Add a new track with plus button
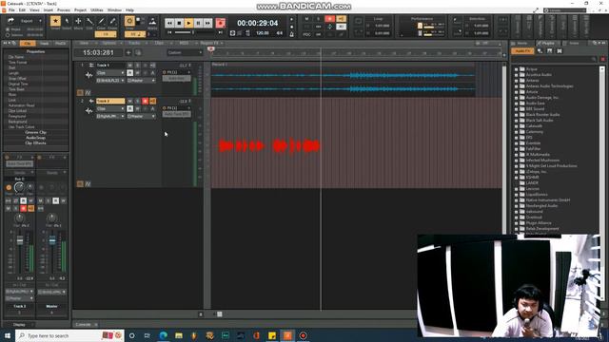The width and height of the screenshot is (609, 342). [128, 53]
